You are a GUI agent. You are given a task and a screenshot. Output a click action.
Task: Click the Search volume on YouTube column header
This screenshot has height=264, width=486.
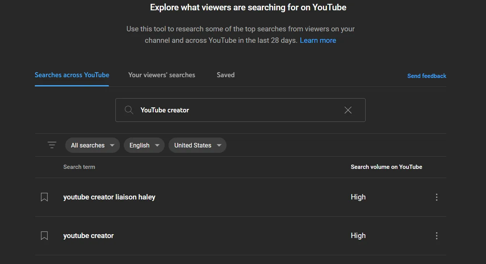click(x=386, y=167)
